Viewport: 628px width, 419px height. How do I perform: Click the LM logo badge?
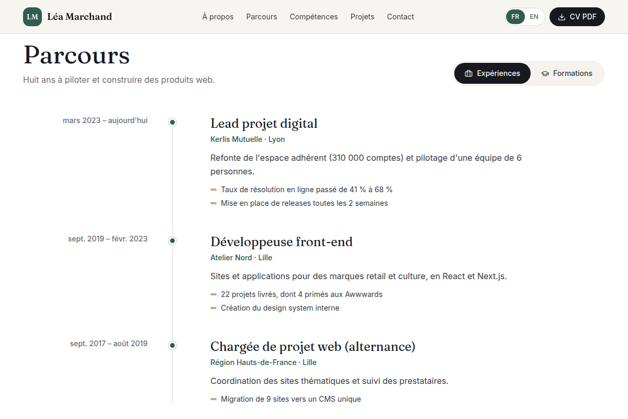point(32,17)
